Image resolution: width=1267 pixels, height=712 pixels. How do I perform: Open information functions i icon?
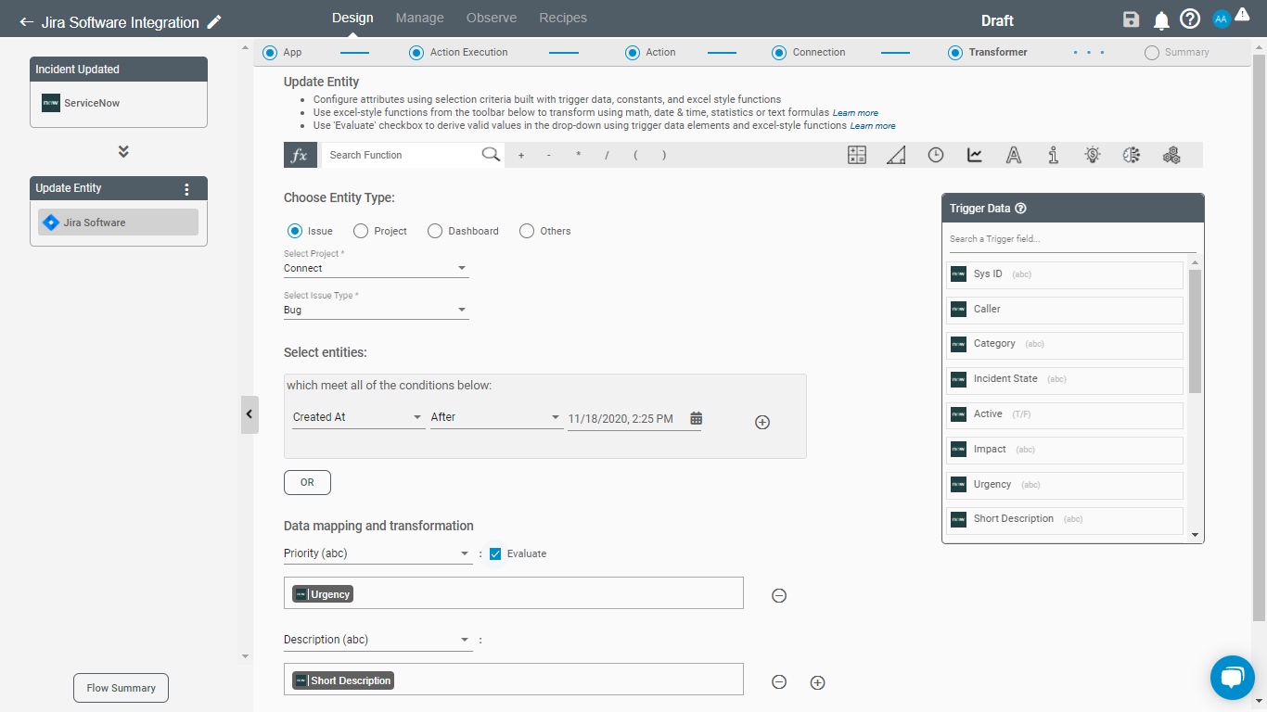(1054, 155)
